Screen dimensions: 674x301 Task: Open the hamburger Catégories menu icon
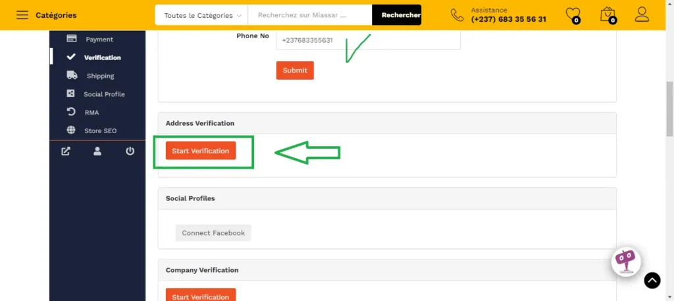[22, 15]
